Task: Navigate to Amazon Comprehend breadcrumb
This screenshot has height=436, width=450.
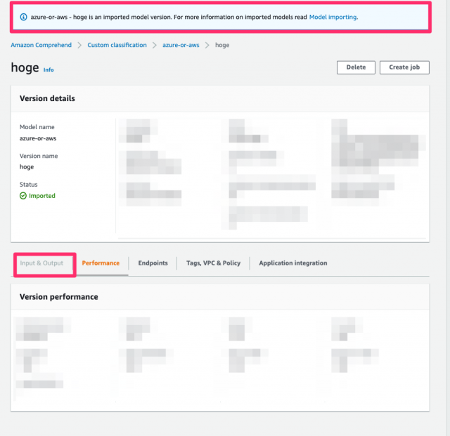Action: click(41, 46)
